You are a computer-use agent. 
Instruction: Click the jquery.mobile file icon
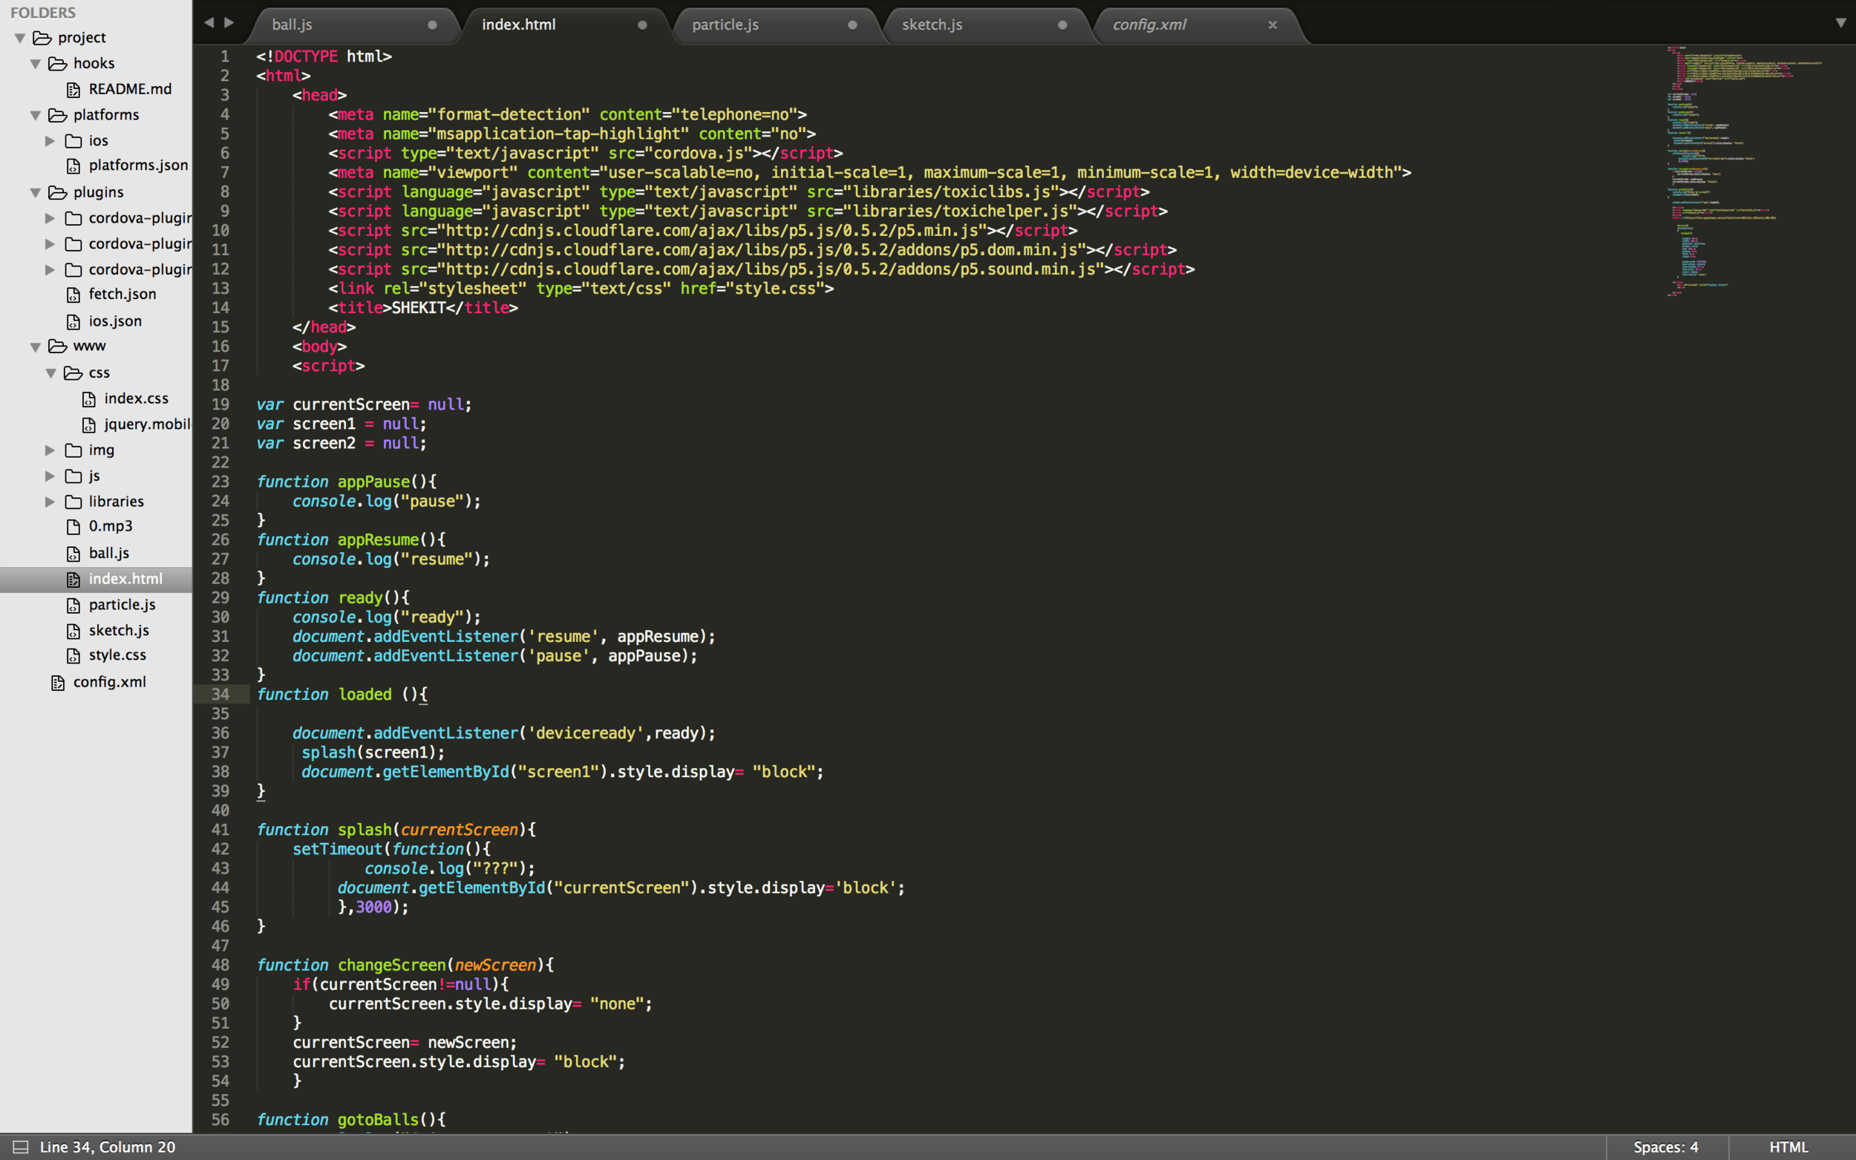point(89,425)
